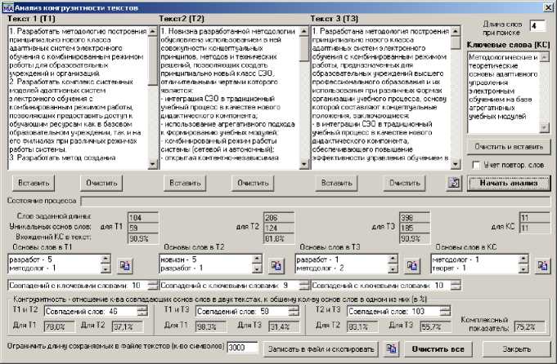Copy the T2 word stems list icon
Image resolution: width=557 pixels, height=364 pixels.
tap(276, 265)
